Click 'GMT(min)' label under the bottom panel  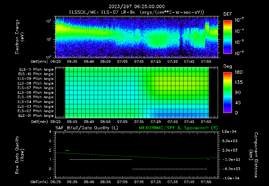pyautogui.click(x=39, y=182)
